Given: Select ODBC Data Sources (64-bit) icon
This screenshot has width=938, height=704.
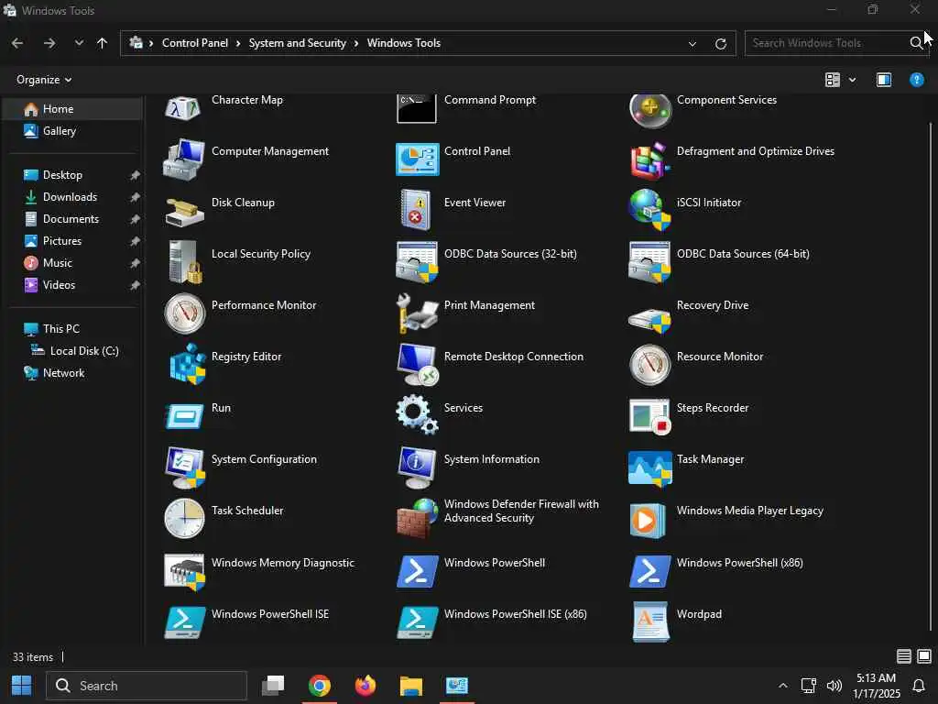Looking at the screenshot, I should coord(649,262).
